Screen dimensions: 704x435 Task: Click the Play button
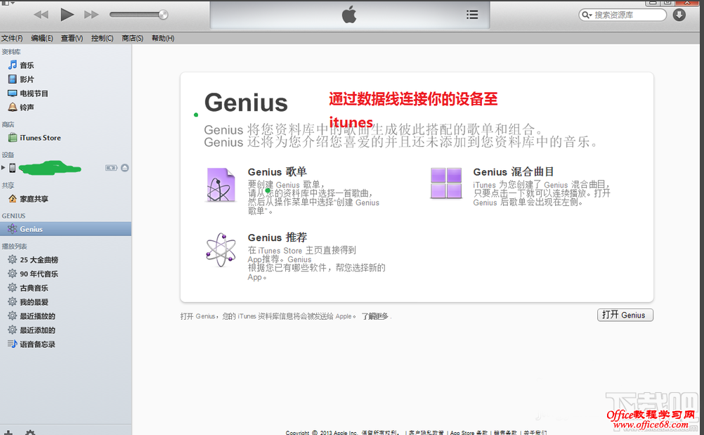click(67, 14)
